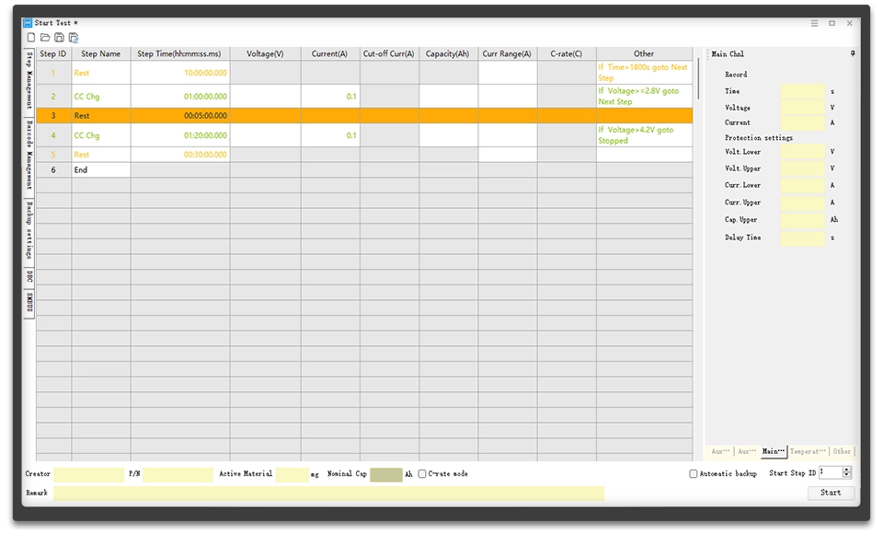Select step 4 CC Chg name cell
Image resolution: width=883 pixels, height=534 pixels.
[101, 135]
